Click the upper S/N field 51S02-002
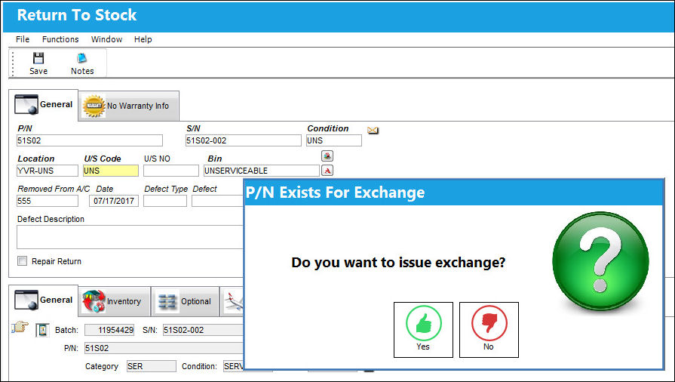 point(243,140)
